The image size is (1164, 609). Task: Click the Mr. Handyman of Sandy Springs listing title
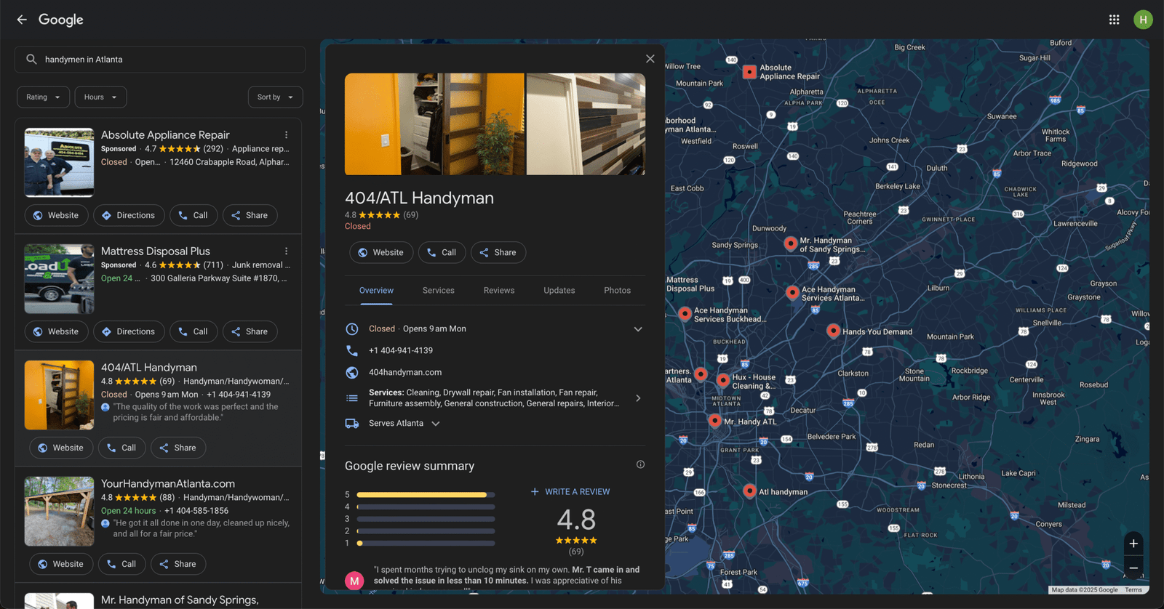[180, 600]
